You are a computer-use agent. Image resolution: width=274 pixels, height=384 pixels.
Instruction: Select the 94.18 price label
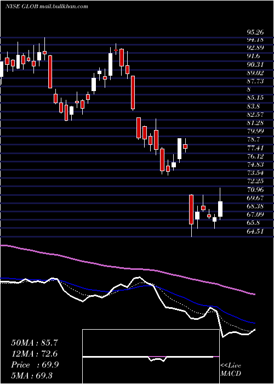[x=255, y=39]
